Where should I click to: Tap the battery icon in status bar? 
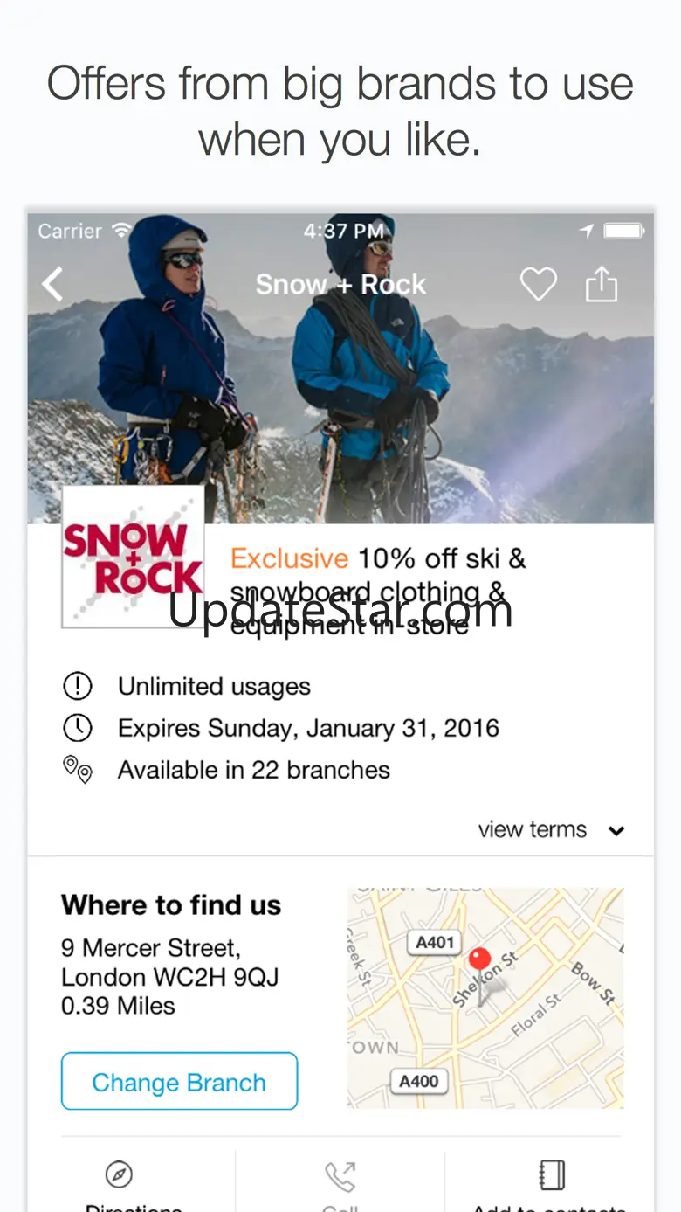(x=623, y=232)
